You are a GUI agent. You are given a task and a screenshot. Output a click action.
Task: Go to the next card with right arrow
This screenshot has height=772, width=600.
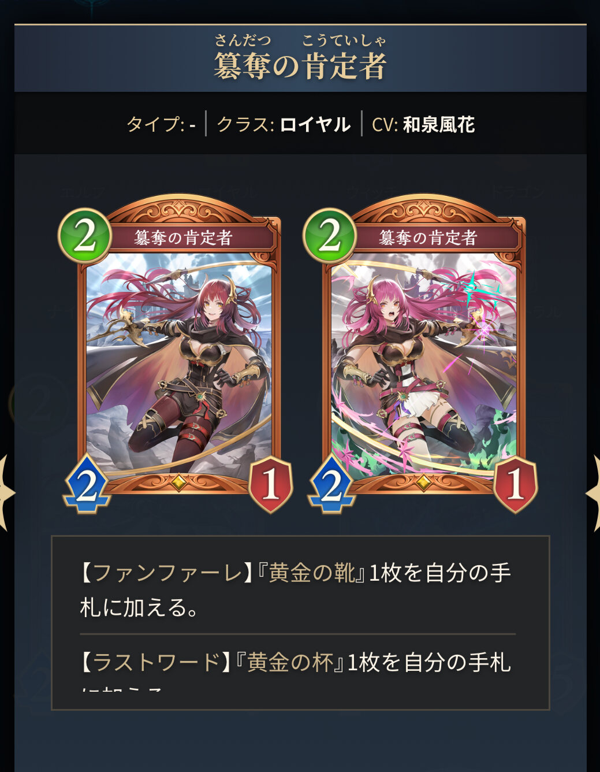pyautogui.click(x=594, y=493)
